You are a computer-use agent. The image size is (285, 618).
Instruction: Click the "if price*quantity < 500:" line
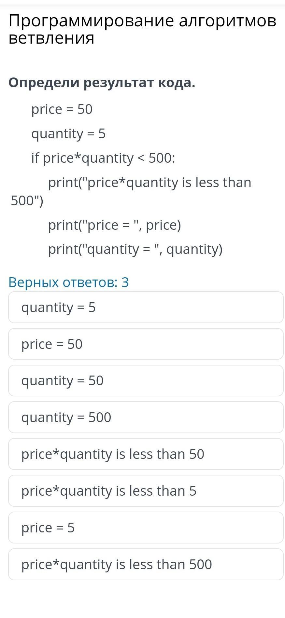(103, 158)
